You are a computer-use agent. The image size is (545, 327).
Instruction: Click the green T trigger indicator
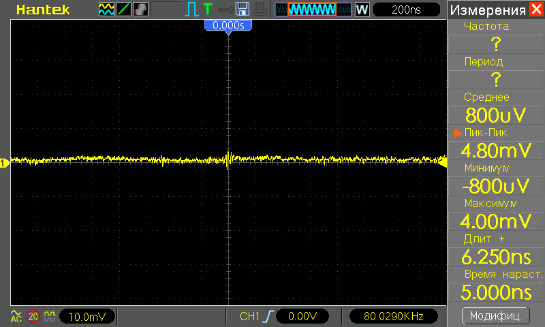(x=207, y=10)
